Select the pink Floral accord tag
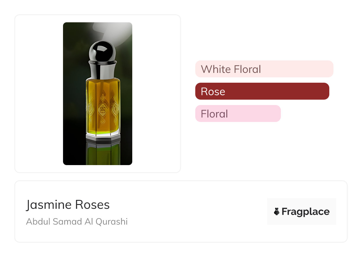This screenshot has height=257, width=362. pyautogui.click(x=238, y=114)
